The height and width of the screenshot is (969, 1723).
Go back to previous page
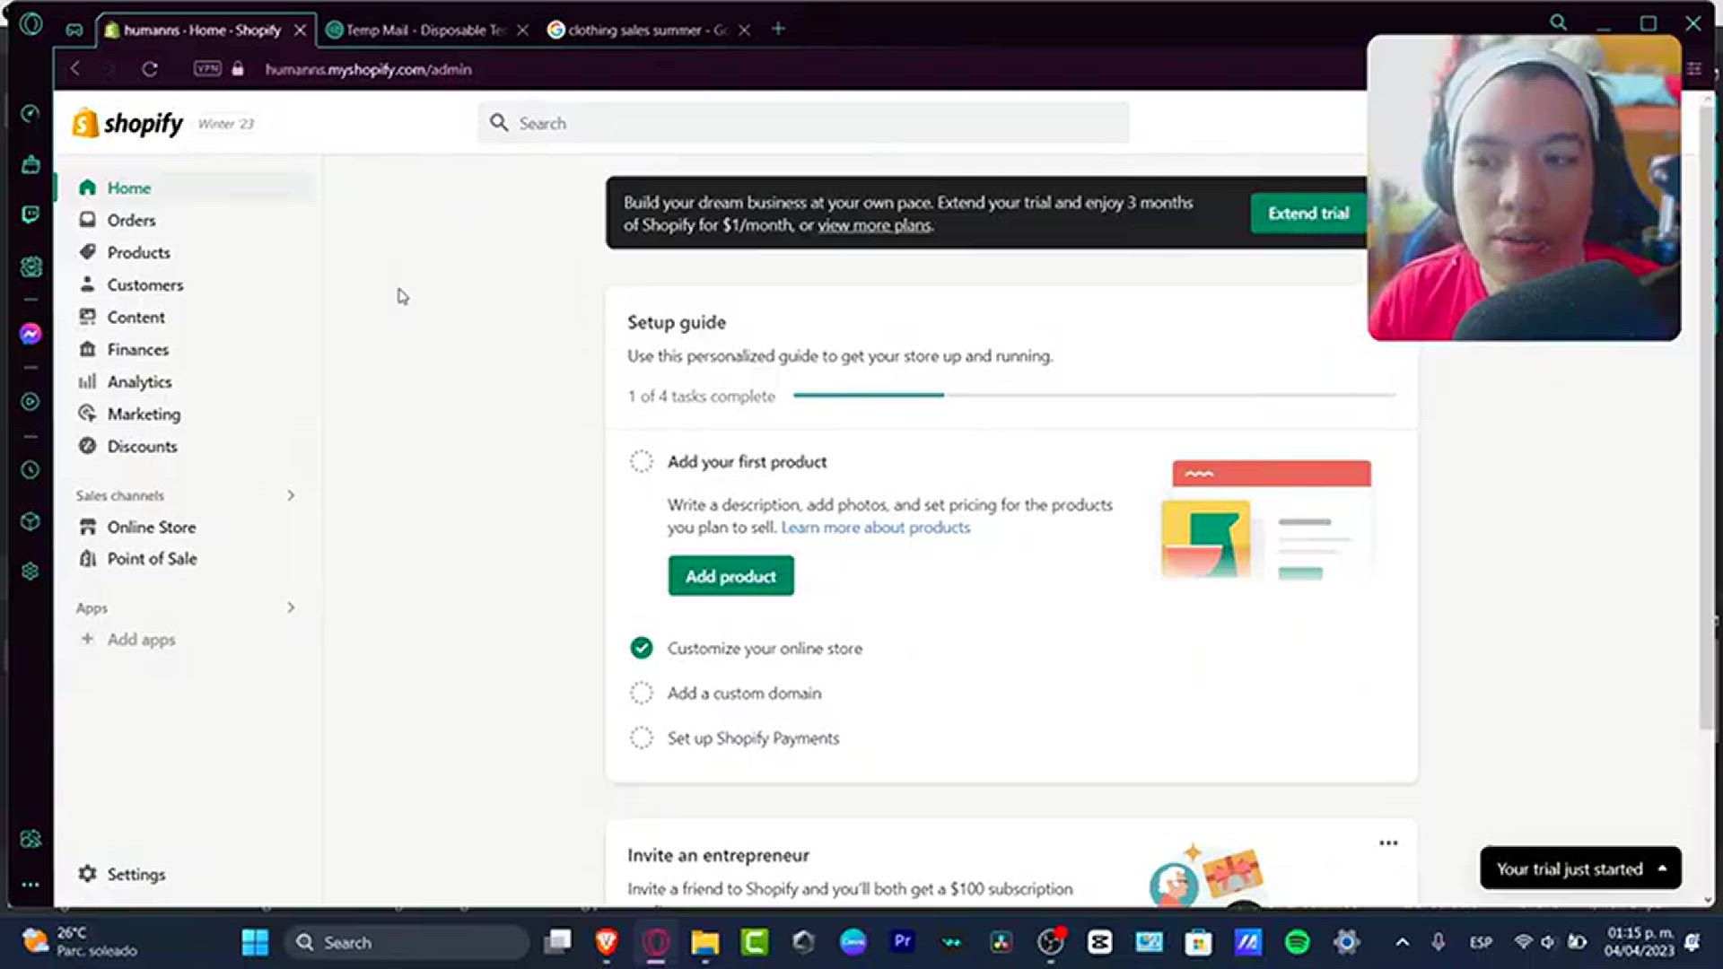75,69
